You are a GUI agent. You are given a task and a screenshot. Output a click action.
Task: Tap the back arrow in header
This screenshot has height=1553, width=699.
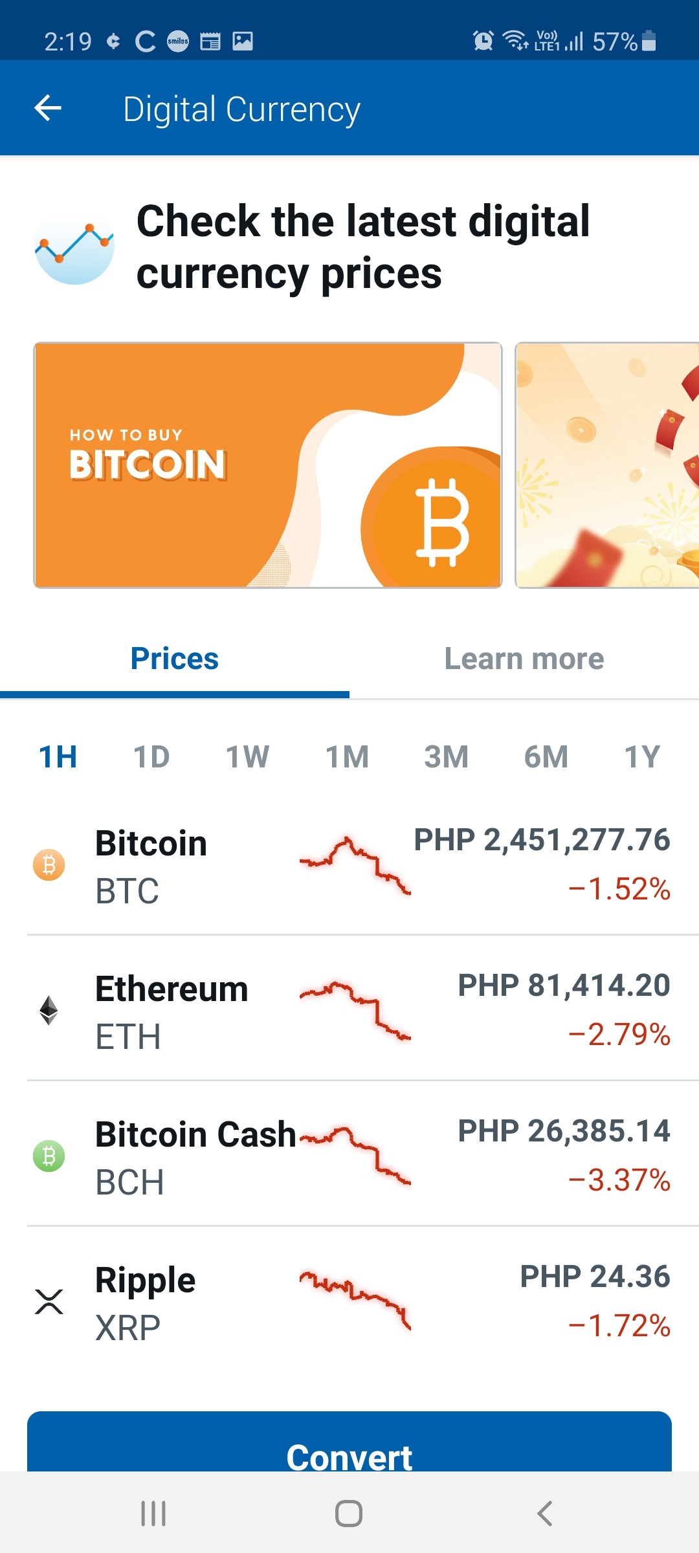[48, 108]
